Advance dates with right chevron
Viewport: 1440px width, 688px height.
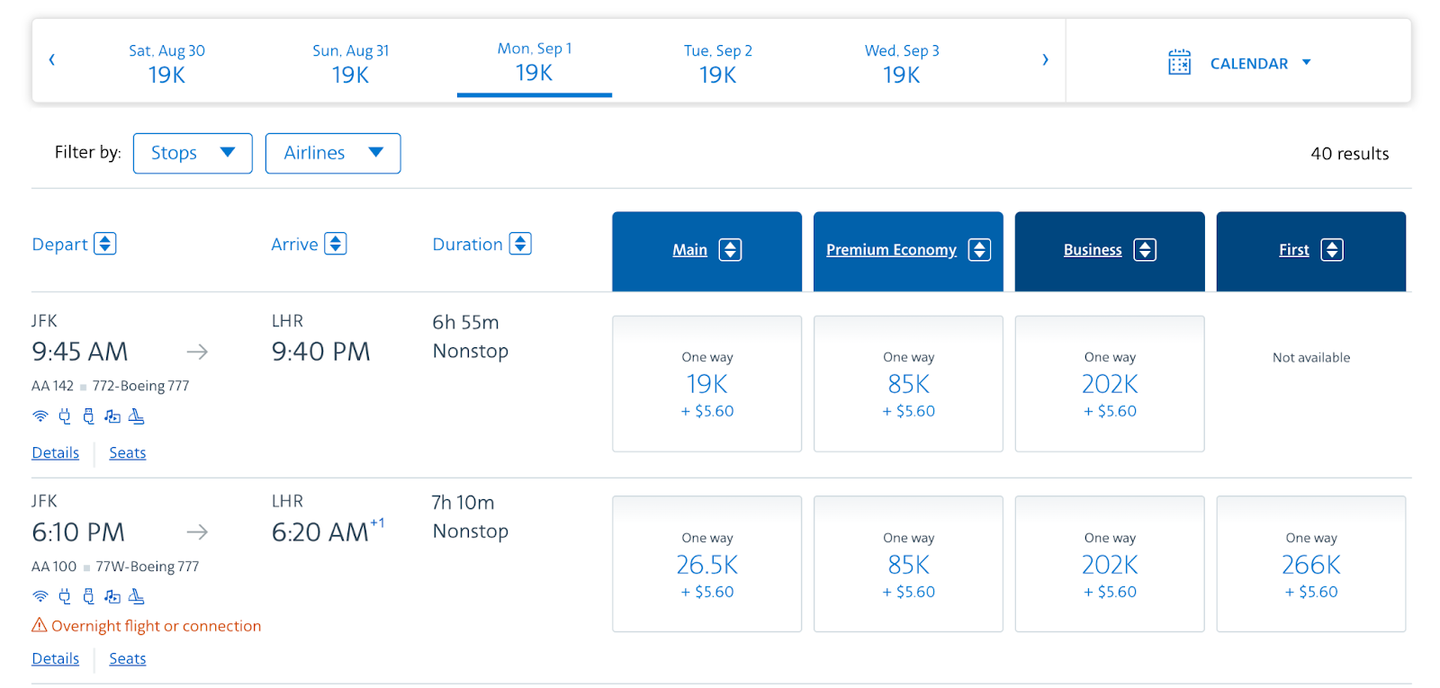1045,59
